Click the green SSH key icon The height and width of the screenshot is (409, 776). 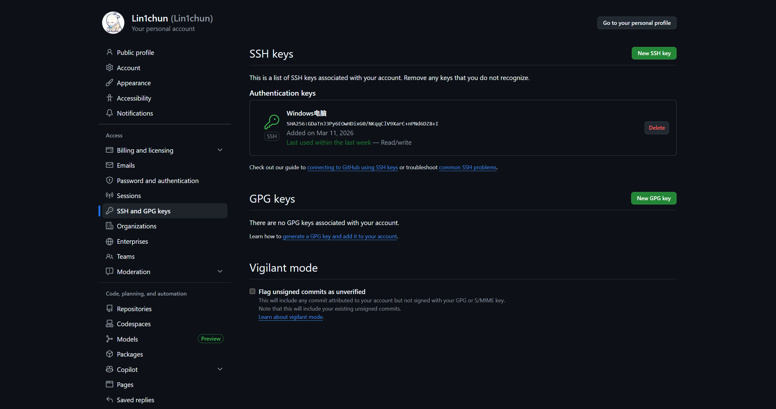(272, 122)
